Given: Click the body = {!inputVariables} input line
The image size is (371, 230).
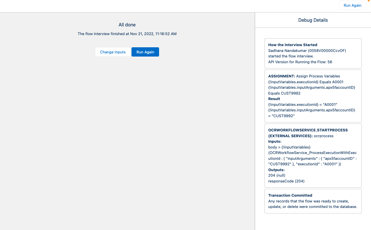Looking at the screenshot, I should pos(289,147).
